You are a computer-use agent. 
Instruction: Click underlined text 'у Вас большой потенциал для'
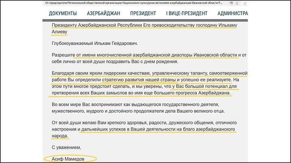pos(198,87)
